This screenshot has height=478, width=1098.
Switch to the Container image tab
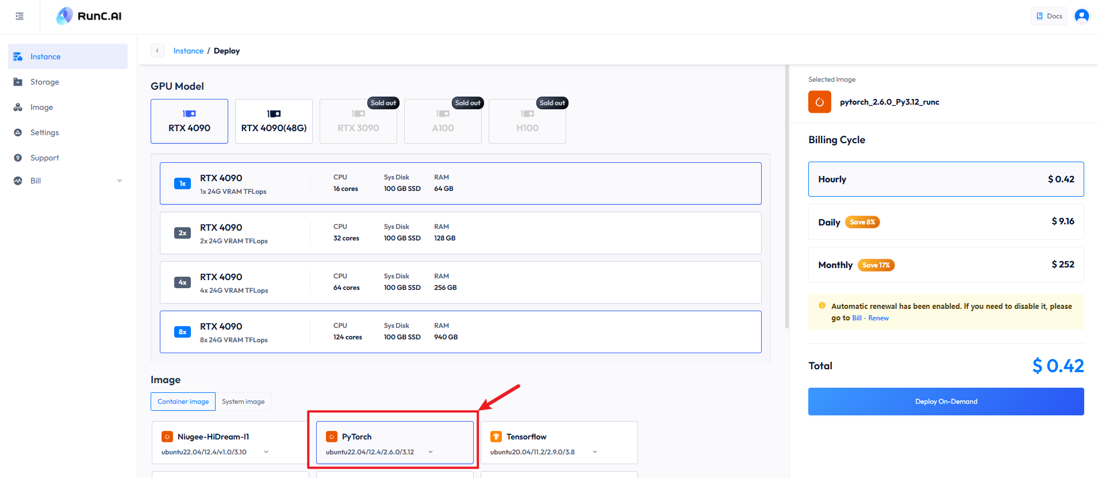tap(183, 401)
